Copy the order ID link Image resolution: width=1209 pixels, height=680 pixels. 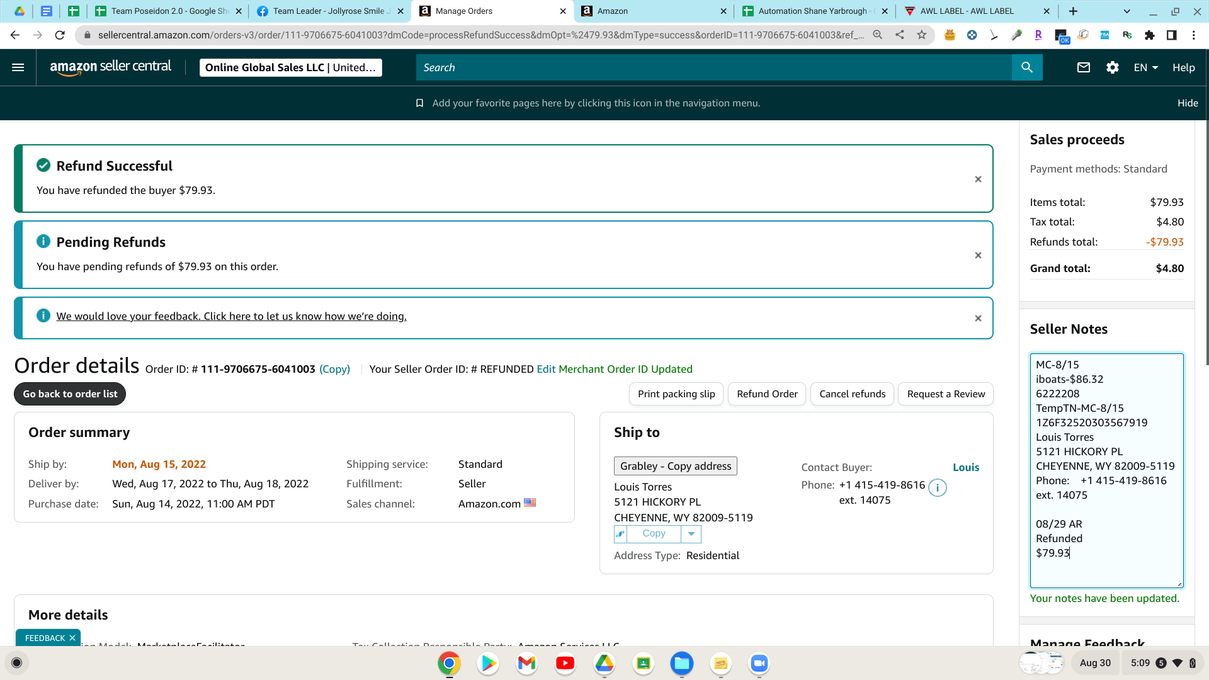coord(334,369)
